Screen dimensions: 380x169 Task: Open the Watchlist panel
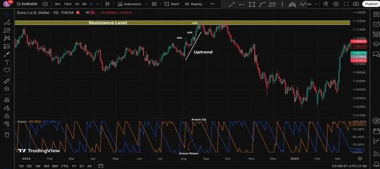tap(376, 15)
